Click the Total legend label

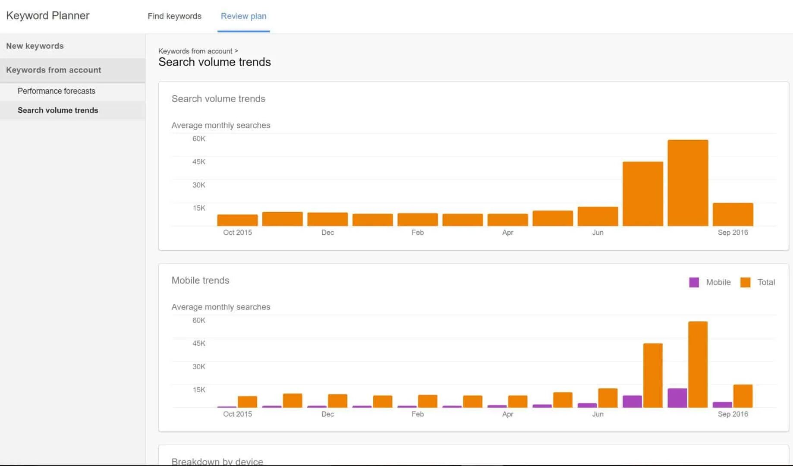[766, 282]
